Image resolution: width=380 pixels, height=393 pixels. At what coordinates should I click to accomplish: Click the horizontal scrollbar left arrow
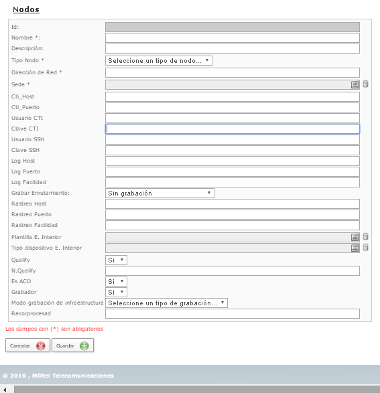5,390
